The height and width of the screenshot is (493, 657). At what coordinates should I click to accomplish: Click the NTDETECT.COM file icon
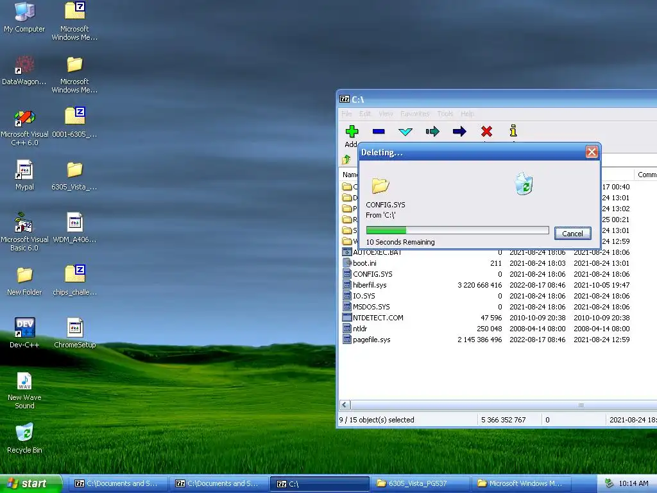click(x=347, y=318)
